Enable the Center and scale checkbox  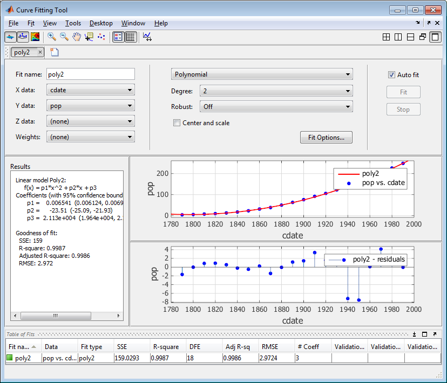[177, 123]
